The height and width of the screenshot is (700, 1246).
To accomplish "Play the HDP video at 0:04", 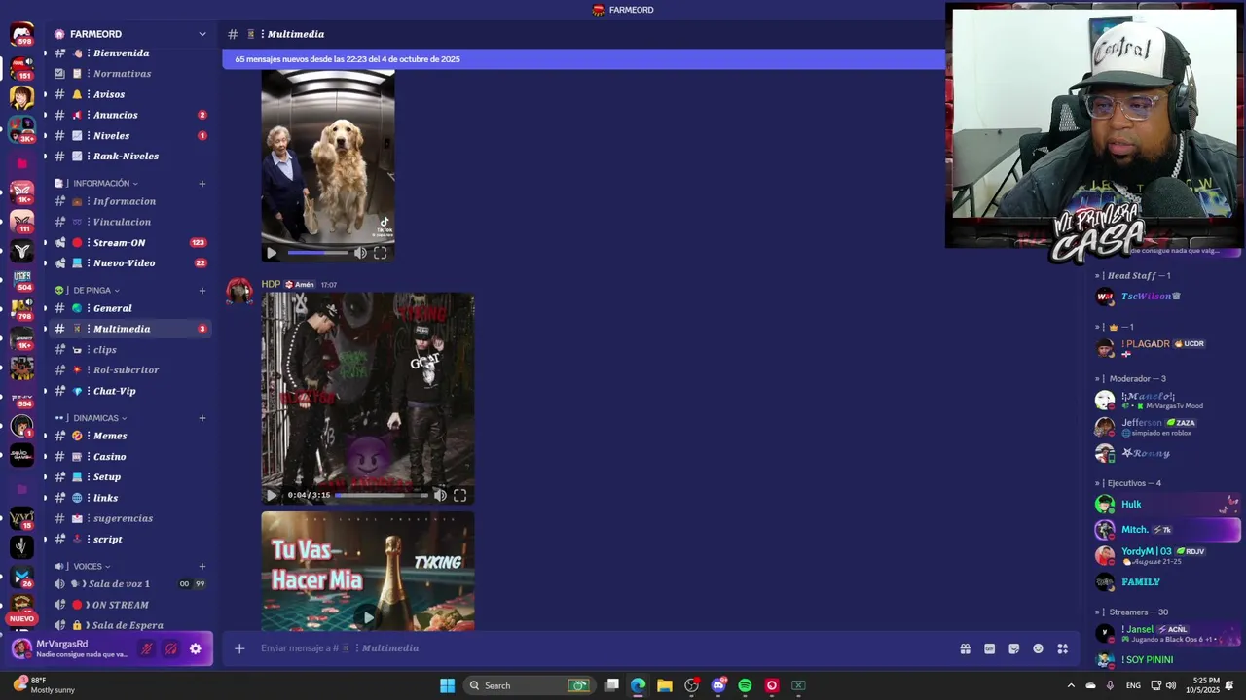I will (x=272, y=495).
